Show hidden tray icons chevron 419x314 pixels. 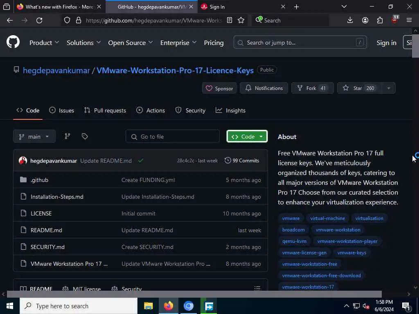(346, 306)
